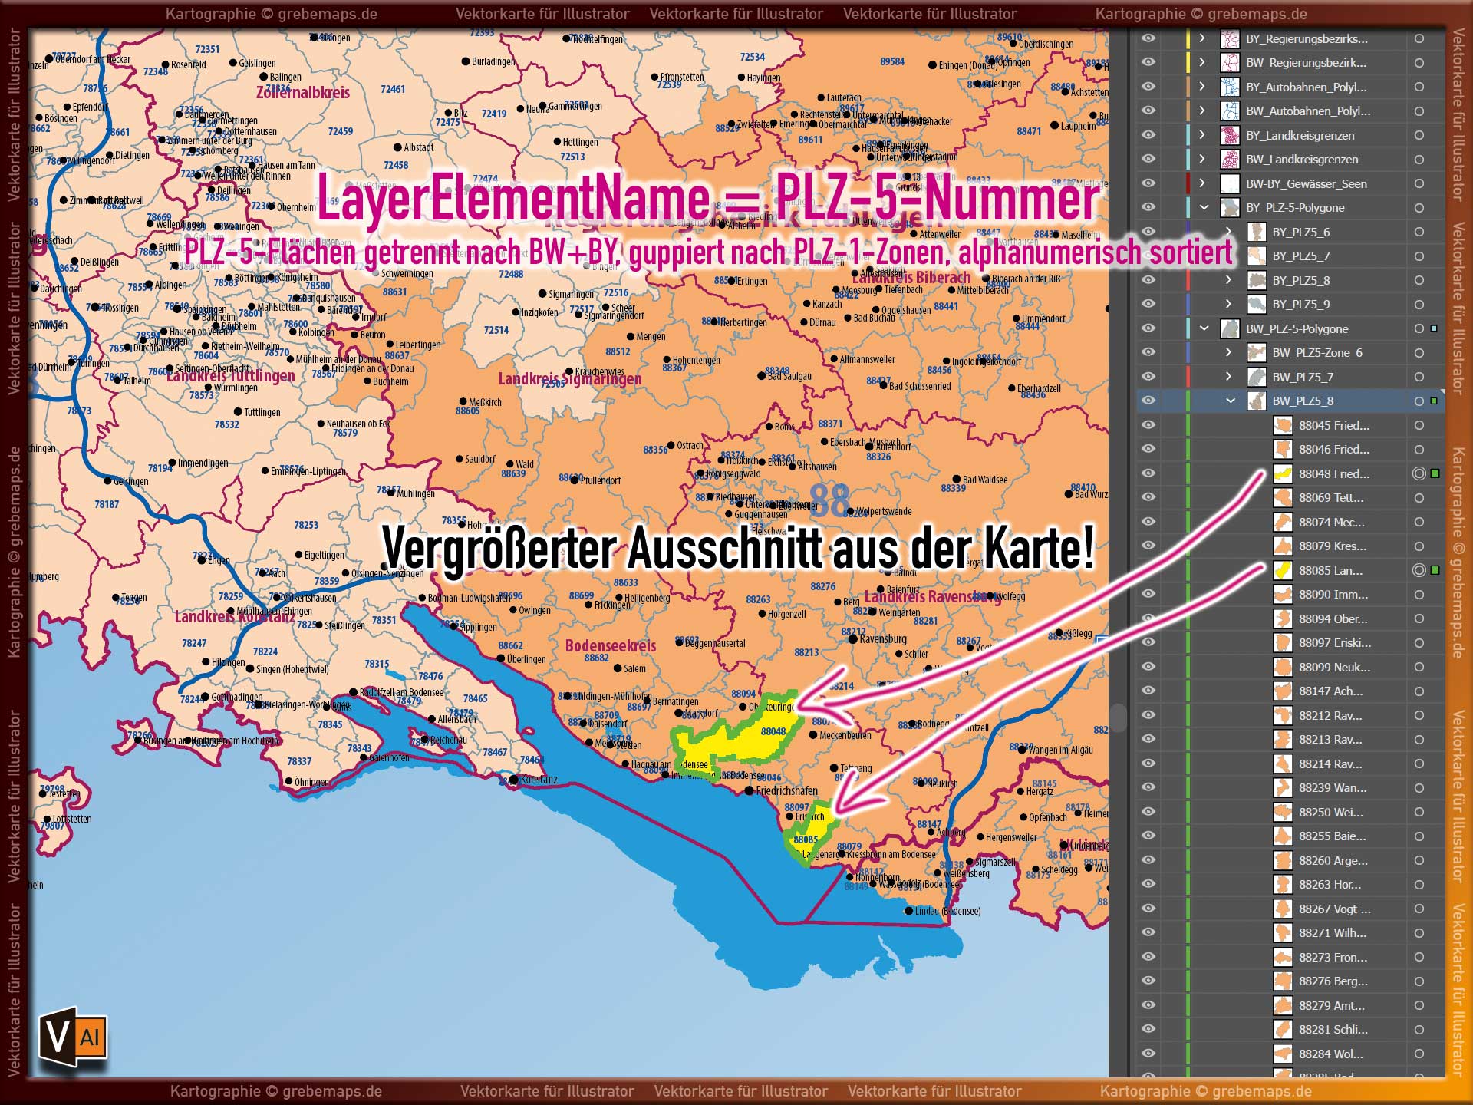1473x1105 pixels.
Task: Click the BW_PLZ5_8 group thumbnail
Action: 1256,401
